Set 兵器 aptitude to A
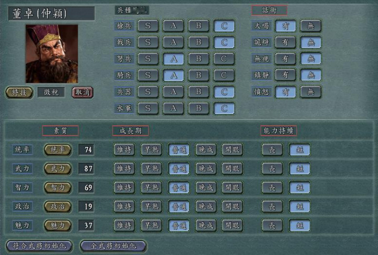 click(173, 92)
